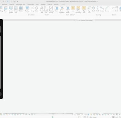
Task: Toggle the Exclude Options checkbox
Action: pyautogui.click(x=113, y=117)
